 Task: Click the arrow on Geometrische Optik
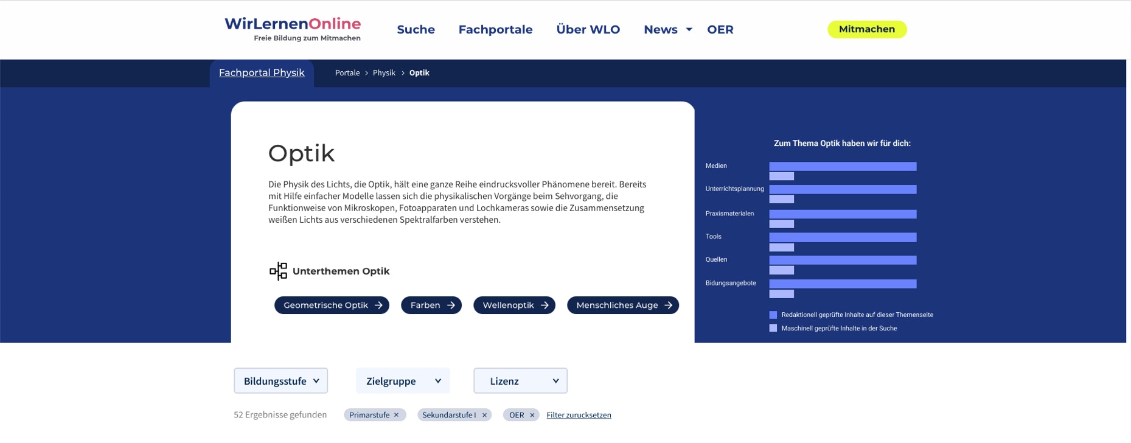pos(378,305)
